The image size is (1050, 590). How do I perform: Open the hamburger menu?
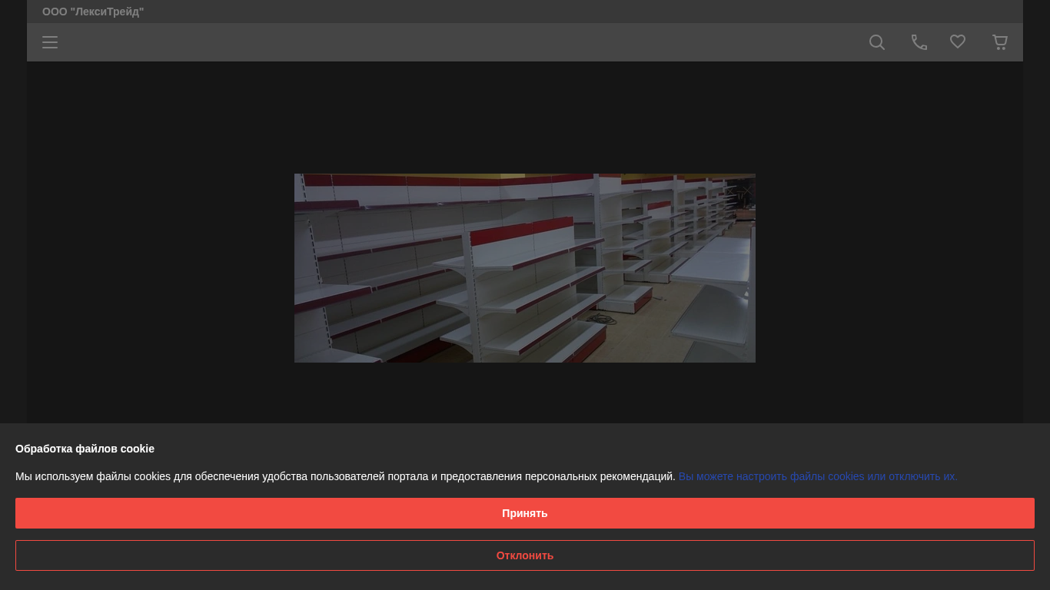(x=50, y=42)
